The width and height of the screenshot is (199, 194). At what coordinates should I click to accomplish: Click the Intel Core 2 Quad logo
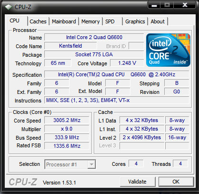point(168,50)
